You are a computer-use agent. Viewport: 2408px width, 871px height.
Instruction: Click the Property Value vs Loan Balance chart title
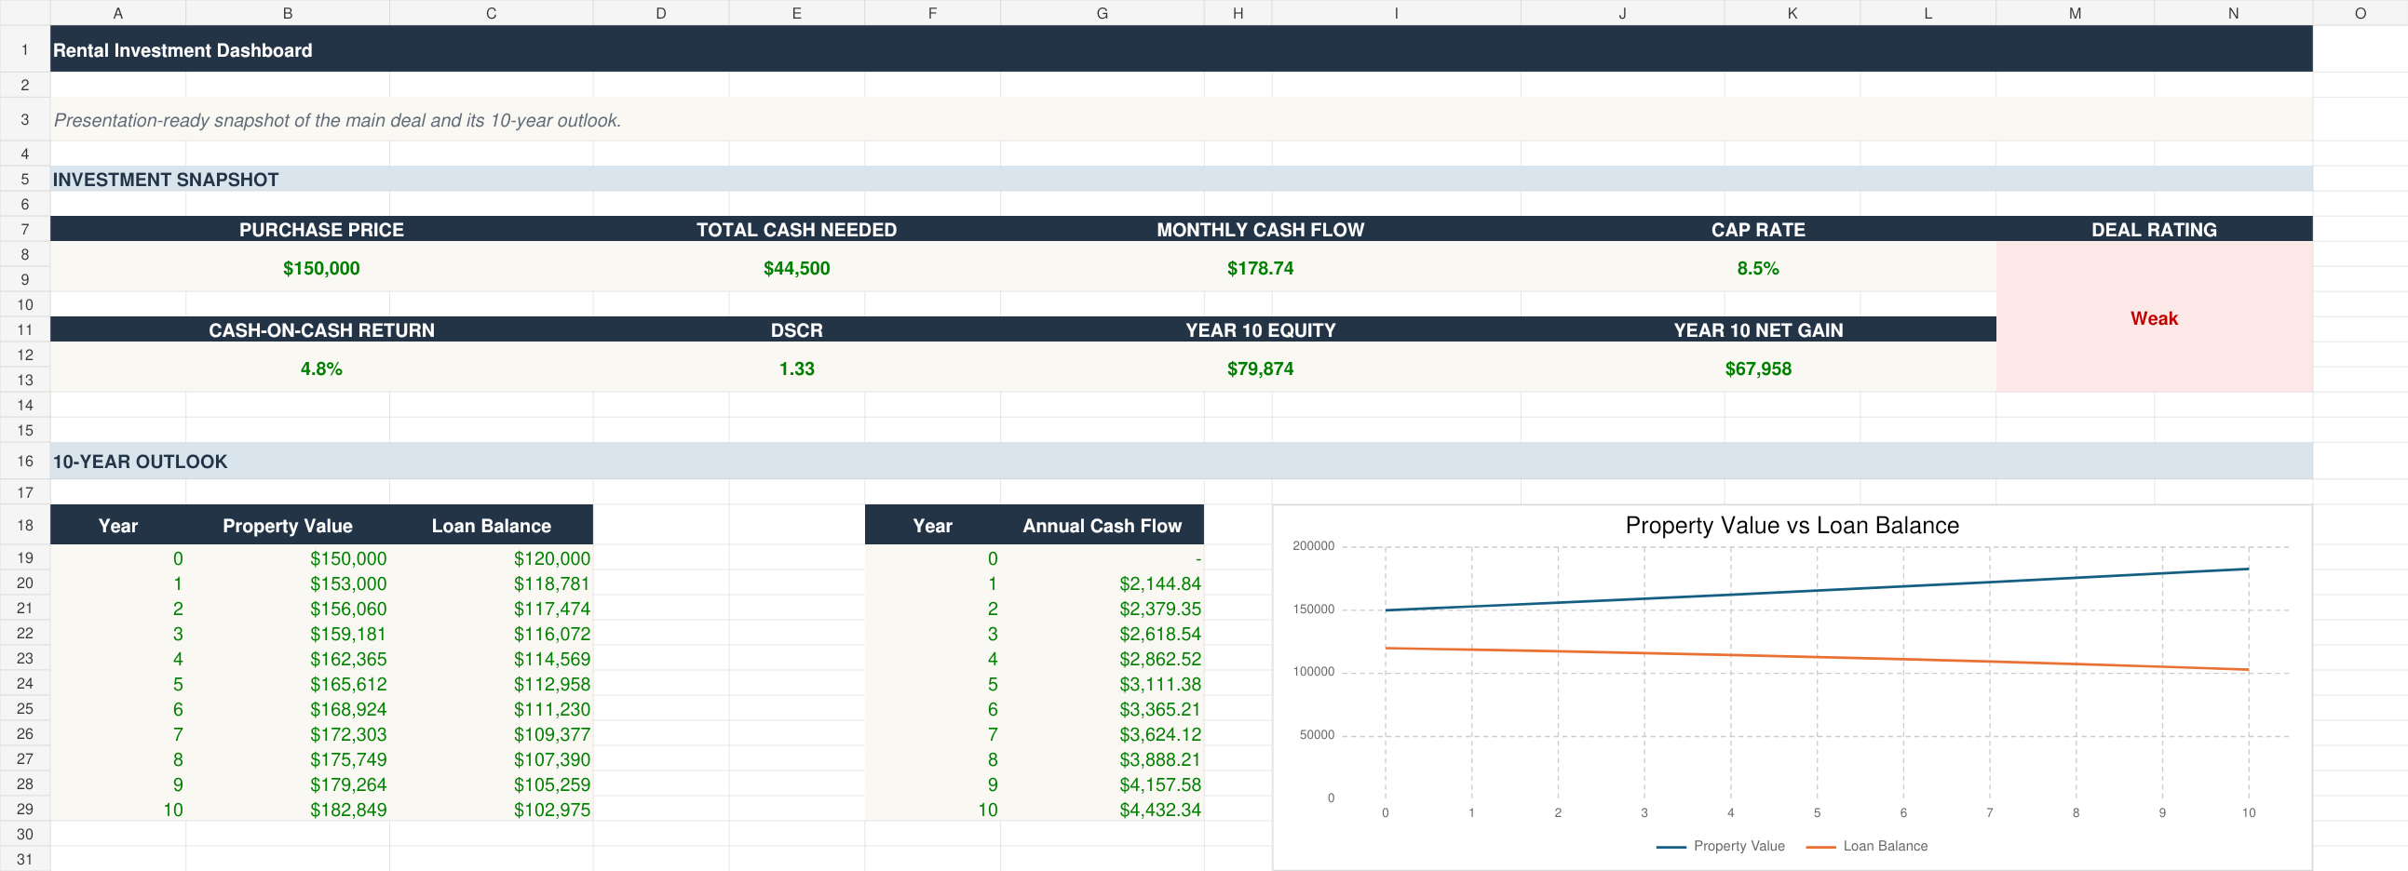pyautogui.click(x=1791, y=525)
